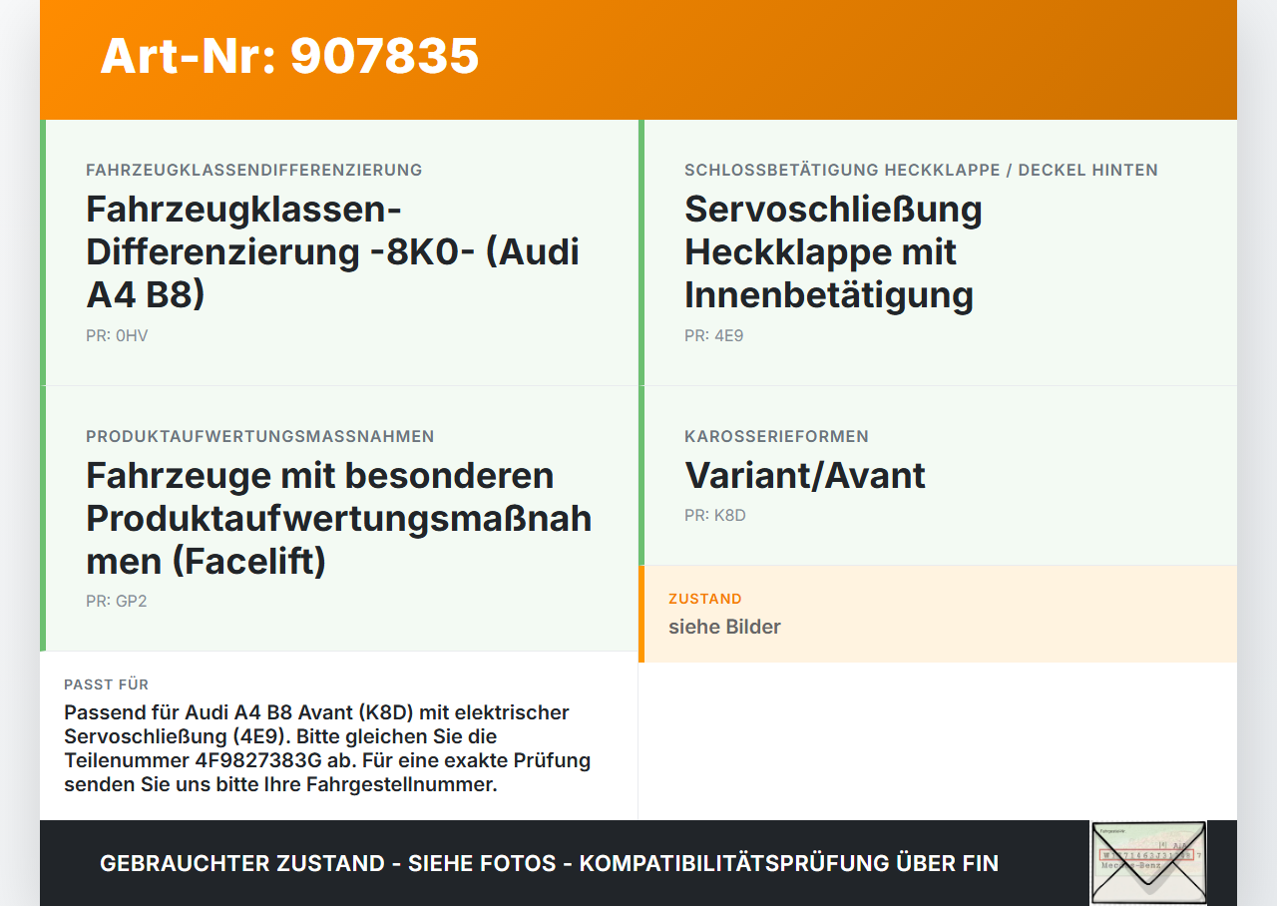Select the Fahrzeugklassen-Differenzierung -8K0- heading
Screen dimensions: 1277x907
(333, 251)
